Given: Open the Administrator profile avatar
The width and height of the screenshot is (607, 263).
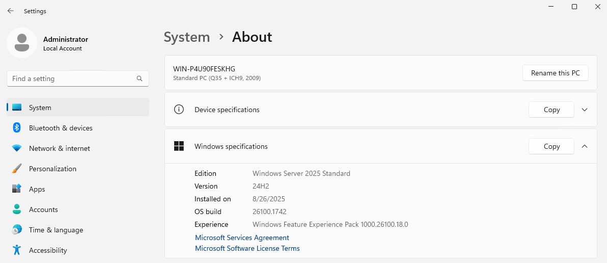Looking at the screenshot, I should pos(22,43).
